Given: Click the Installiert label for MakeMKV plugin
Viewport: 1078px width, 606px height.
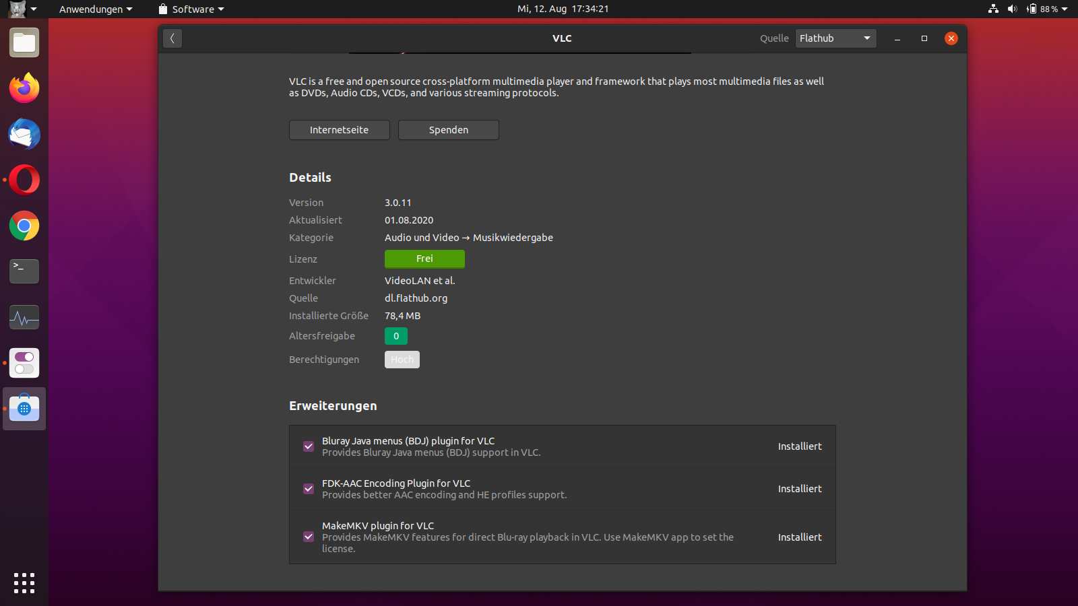Looking at the screenshot, I should click(x=800, y=537).
